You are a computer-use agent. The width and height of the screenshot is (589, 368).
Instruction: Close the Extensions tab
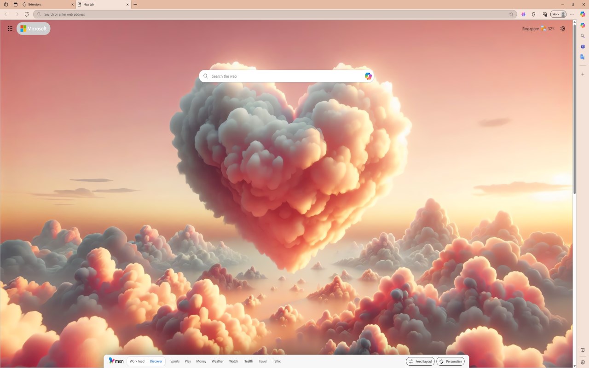coord(72,5)
